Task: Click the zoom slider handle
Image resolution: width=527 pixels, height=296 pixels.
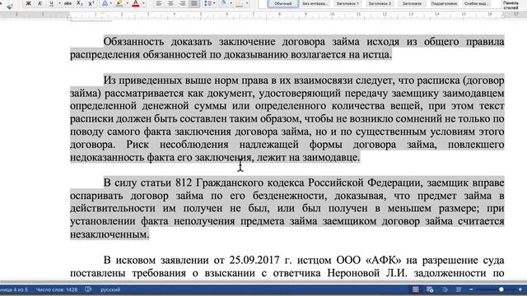Action: point(501,289)
